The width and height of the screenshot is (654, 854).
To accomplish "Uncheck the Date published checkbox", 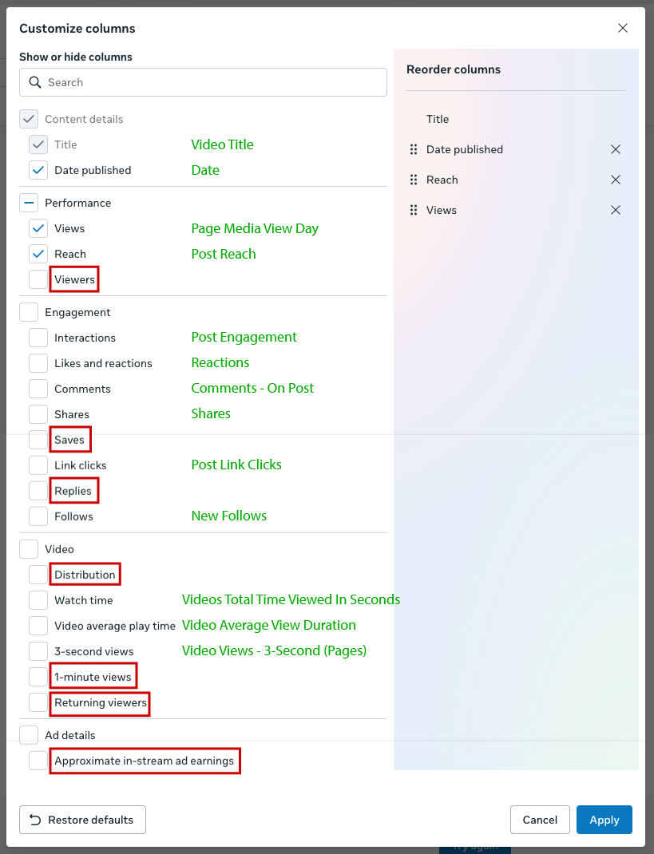I will tap(38, 170).
